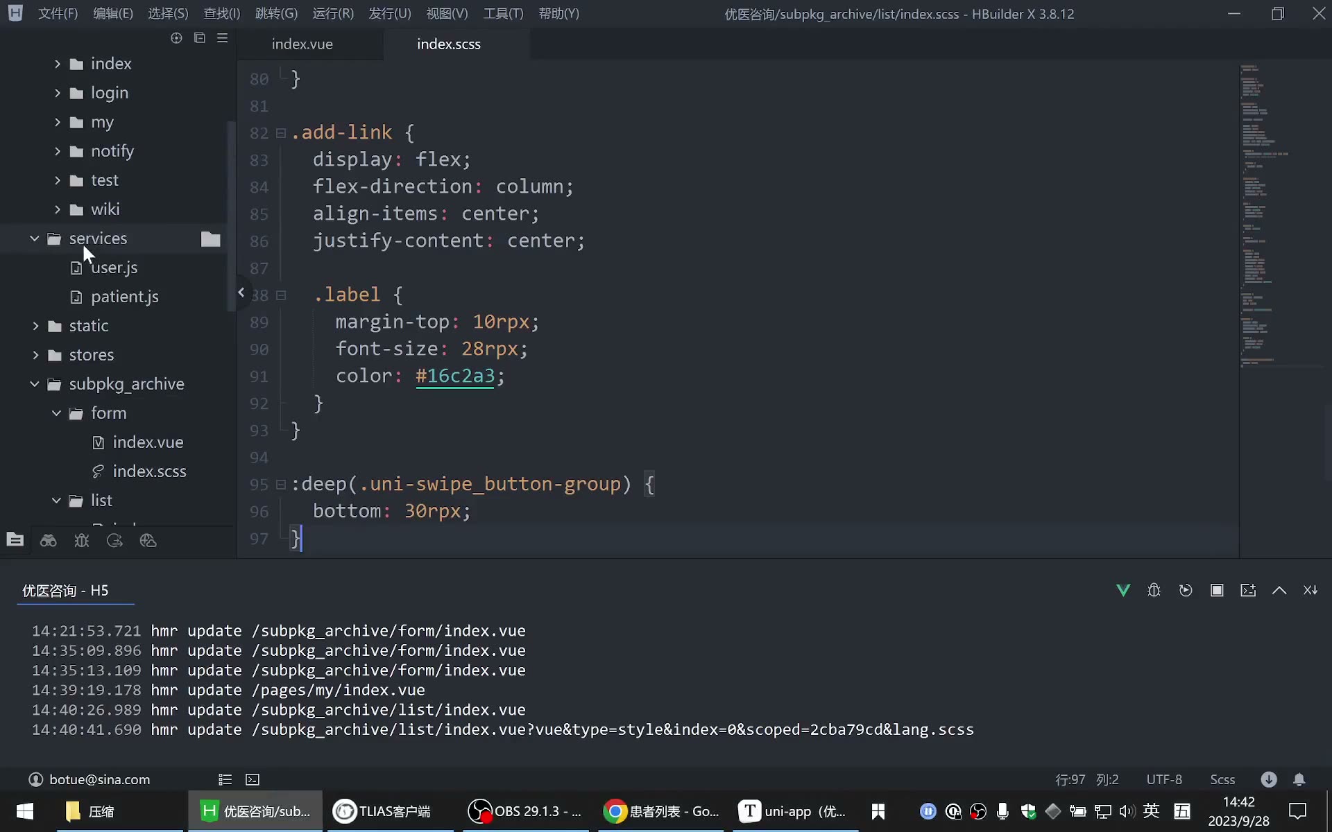The width and height of the screenshot is (1332, 832).
Task: Click the cloud icon in sidebar toolbar
Action: pos(148,540)
